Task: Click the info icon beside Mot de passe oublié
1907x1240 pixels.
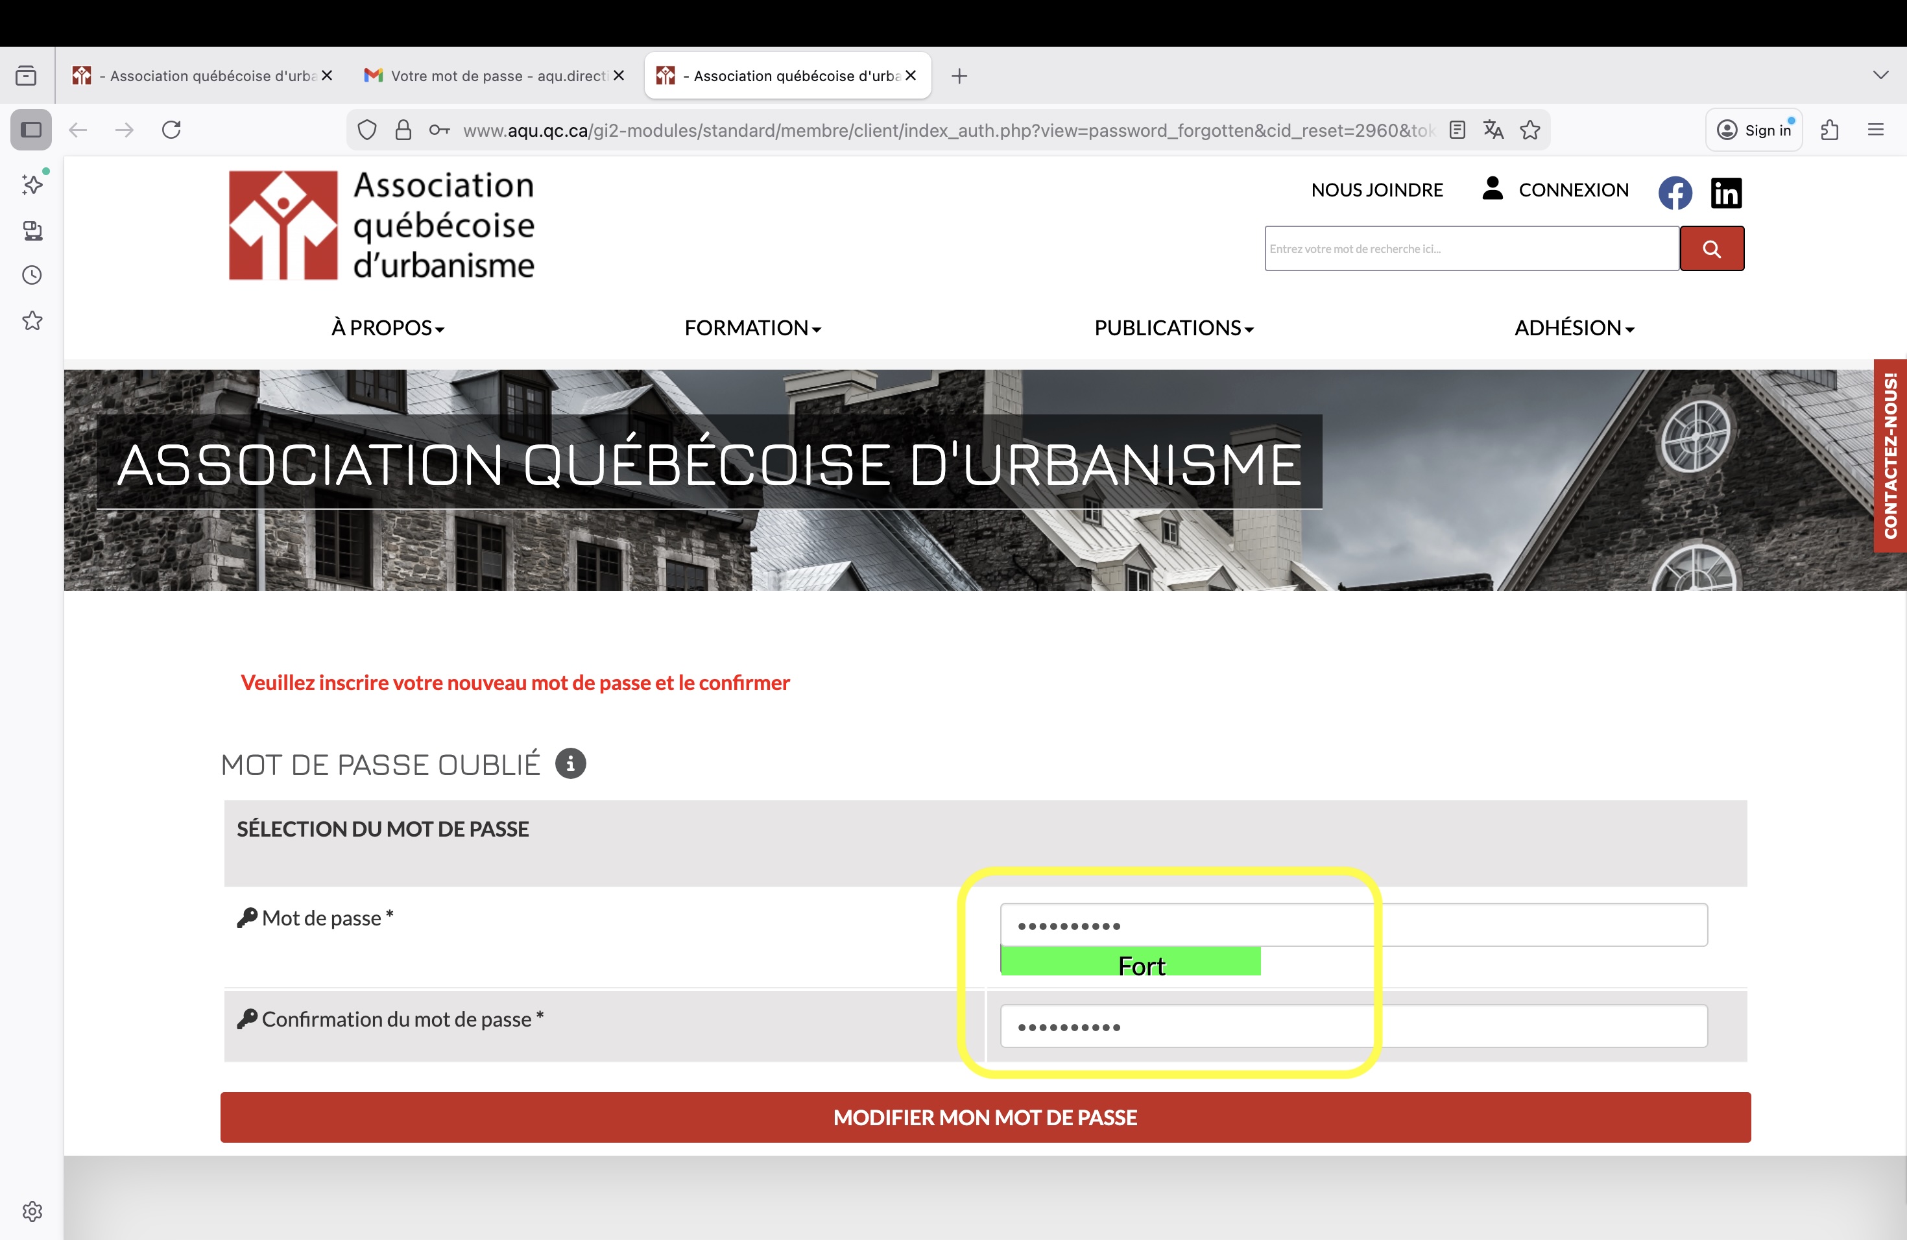Action: 571,763
